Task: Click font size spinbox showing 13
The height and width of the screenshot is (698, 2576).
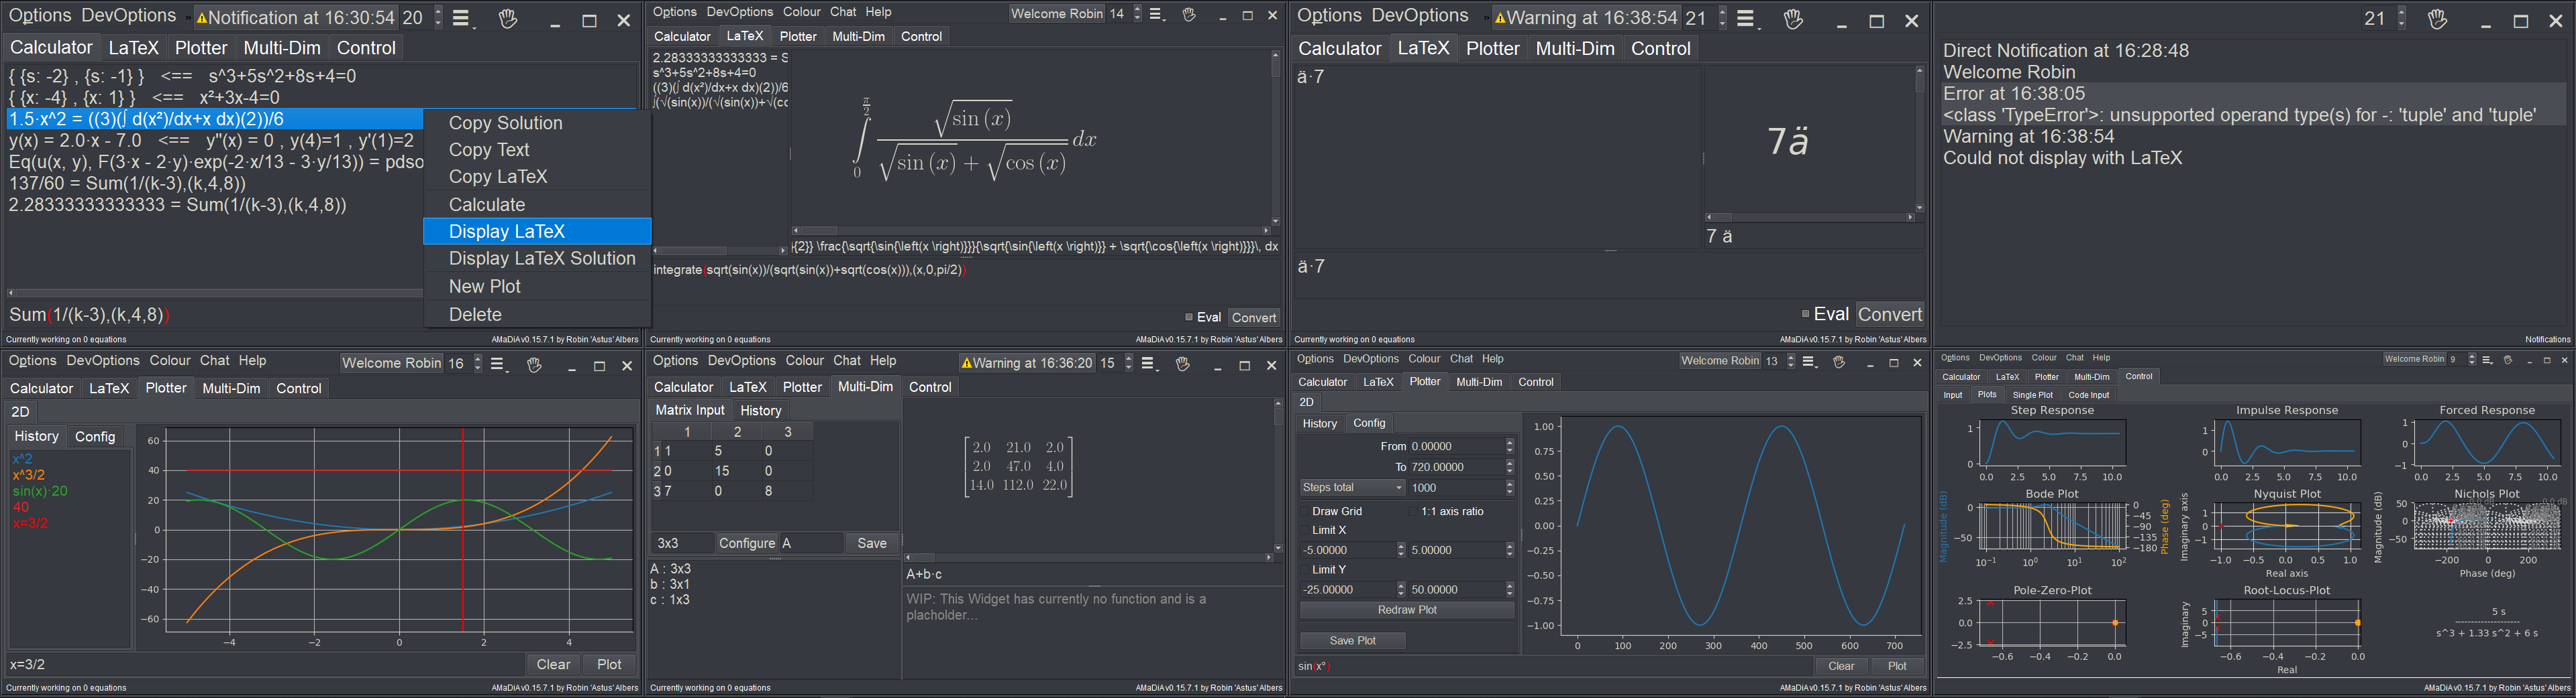Action: (1779, 362)
